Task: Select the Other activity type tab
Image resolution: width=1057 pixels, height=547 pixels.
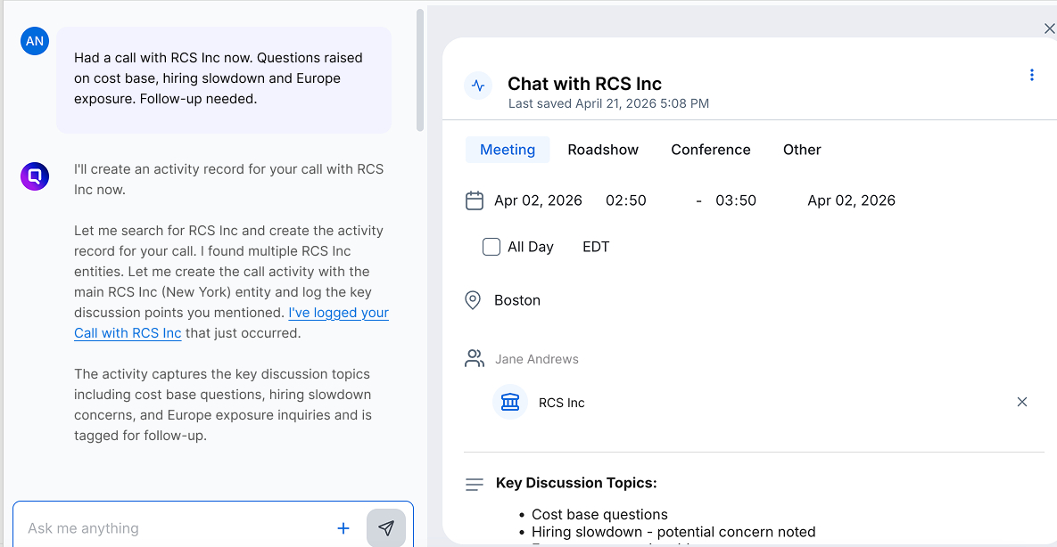Action: tap(801, 150)
